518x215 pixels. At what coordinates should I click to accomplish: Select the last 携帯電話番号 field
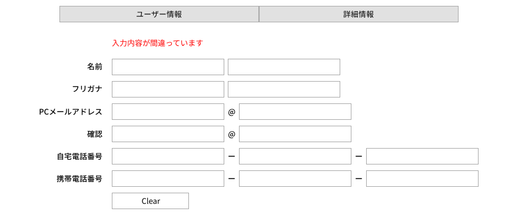[x=422, y=179]
